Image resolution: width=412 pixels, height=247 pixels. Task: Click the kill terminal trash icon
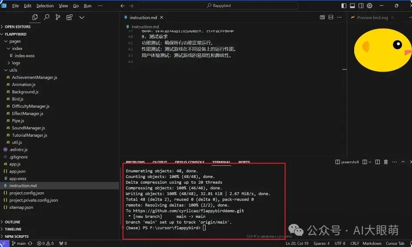click(386, 162)
